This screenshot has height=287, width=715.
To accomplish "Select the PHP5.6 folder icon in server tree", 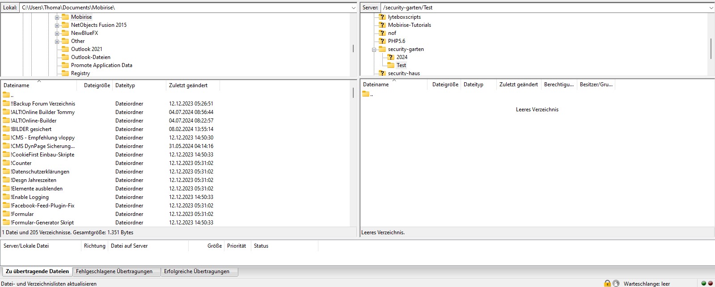I will [382, 41].
